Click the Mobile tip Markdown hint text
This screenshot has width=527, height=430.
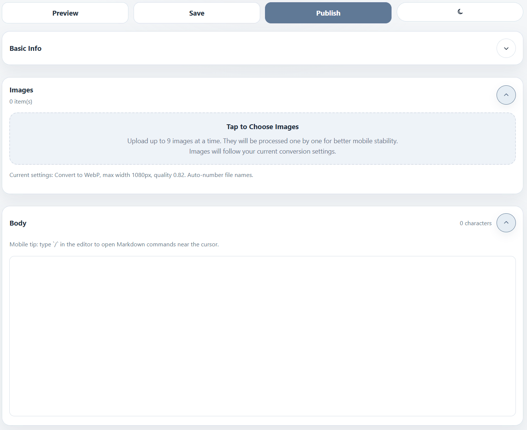[114, 244]
